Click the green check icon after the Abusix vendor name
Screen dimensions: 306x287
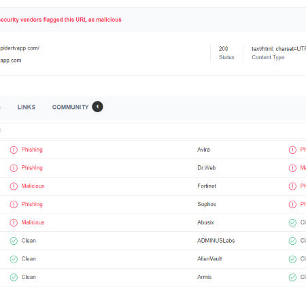[x=292, y=222]
